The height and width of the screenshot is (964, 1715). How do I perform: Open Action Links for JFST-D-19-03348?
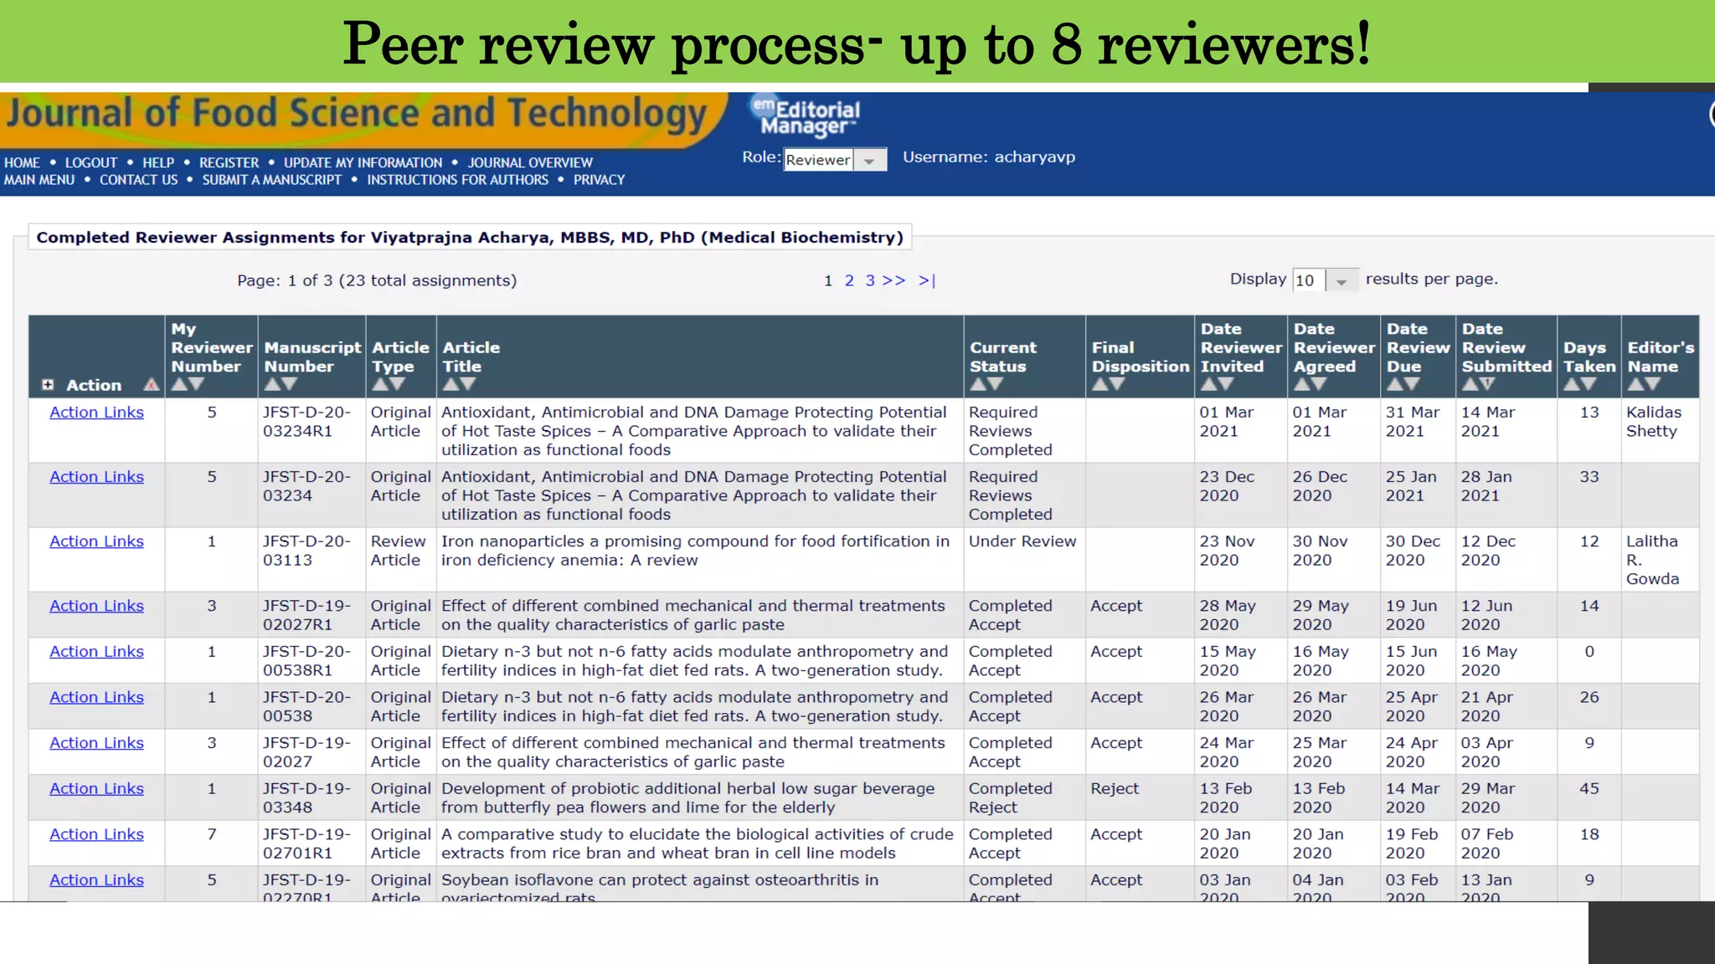coord(96,789)
